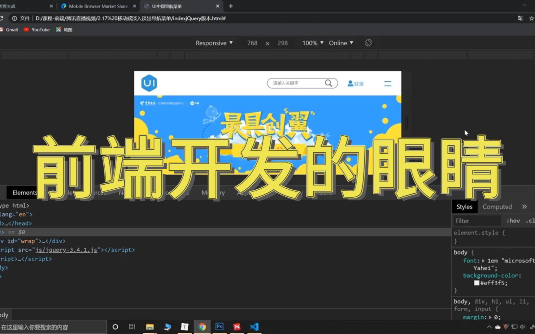
Task: Click the address bar URL
Action: [130, 18]
